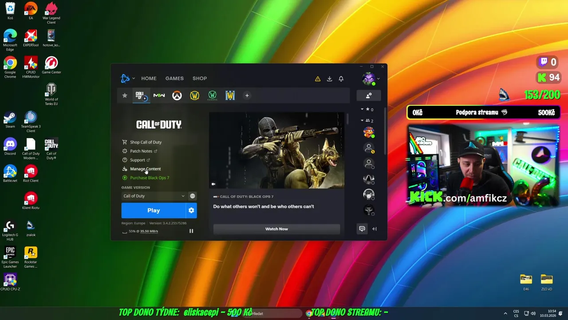The image size is (568, 320).
Task: Go to the GAMES tab
Action: click(x=174, y=78)
